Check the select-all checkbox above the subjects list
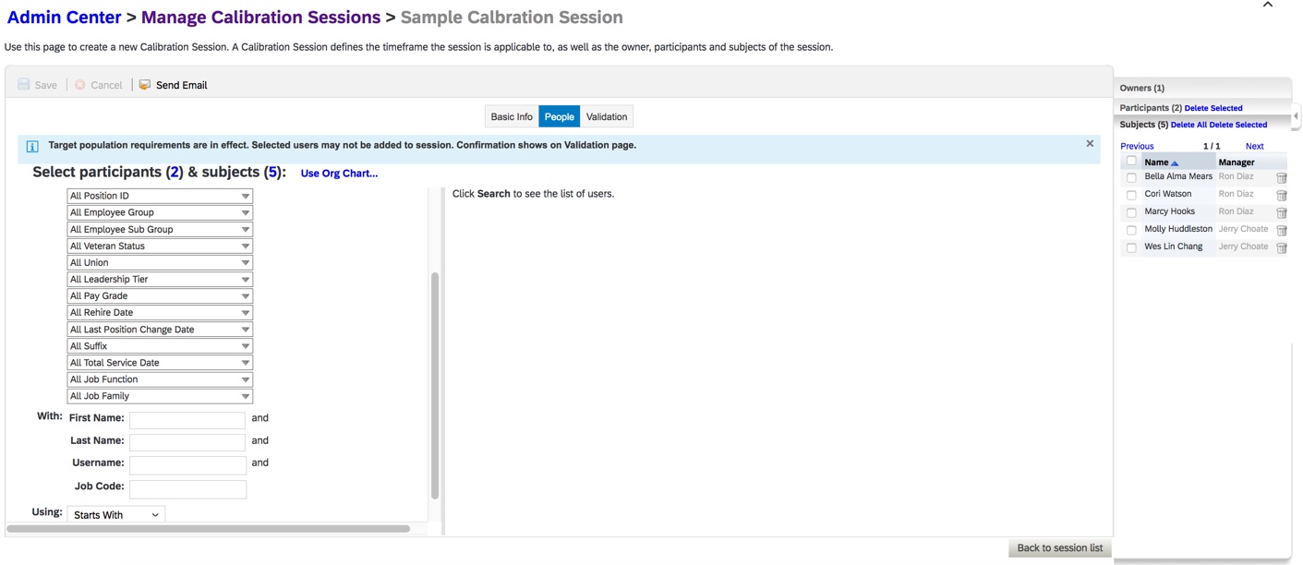The width and height of the screenshot is (1303, 565). point(1131,160)
